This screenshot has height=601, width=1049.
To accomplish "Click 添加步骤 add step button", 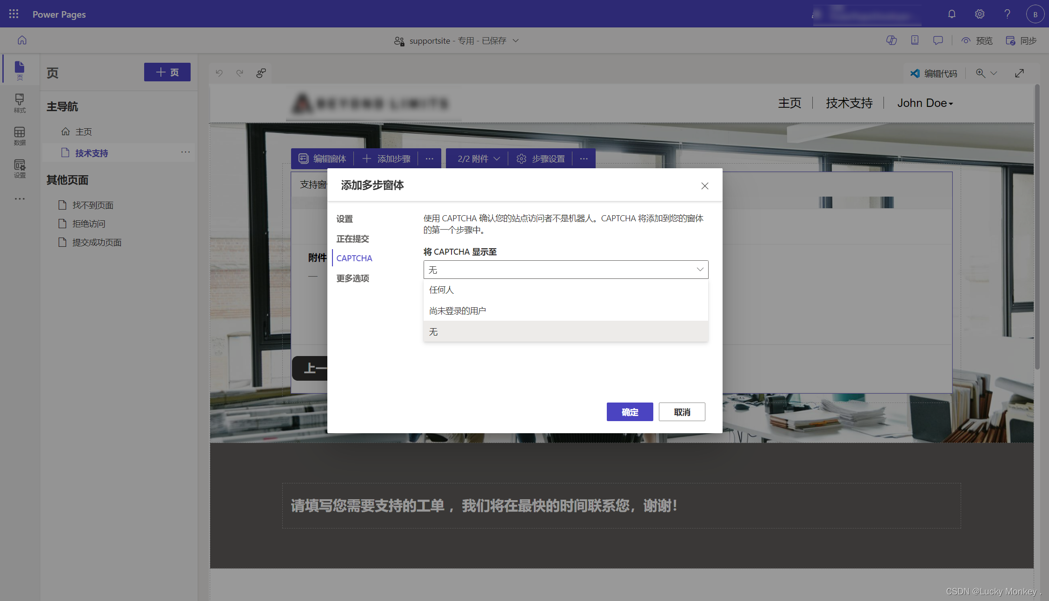I will (x=386, y=159).
